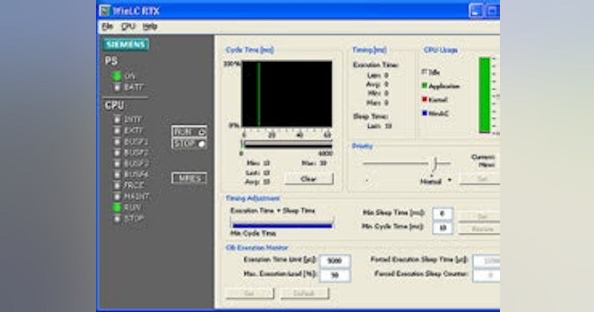Click the green Application legend marker

424,86
